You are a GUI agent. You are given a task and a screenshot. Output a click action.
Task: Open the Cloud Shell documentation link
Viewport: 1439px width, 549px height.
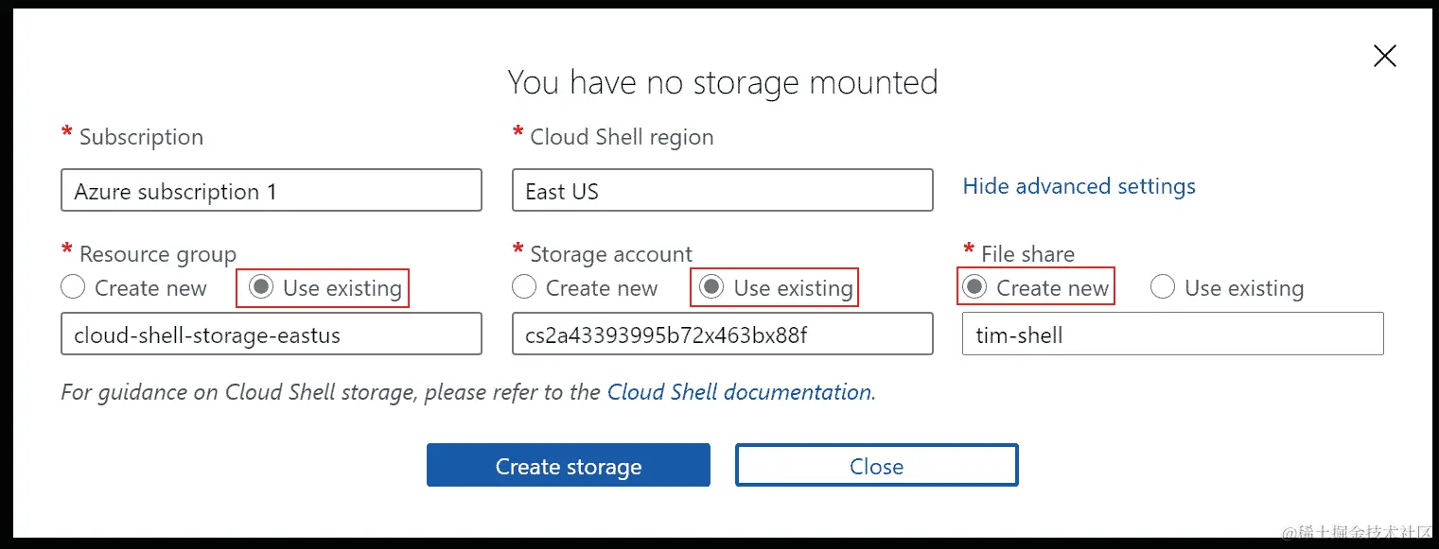pyautogui.click(x=739, y=392)
